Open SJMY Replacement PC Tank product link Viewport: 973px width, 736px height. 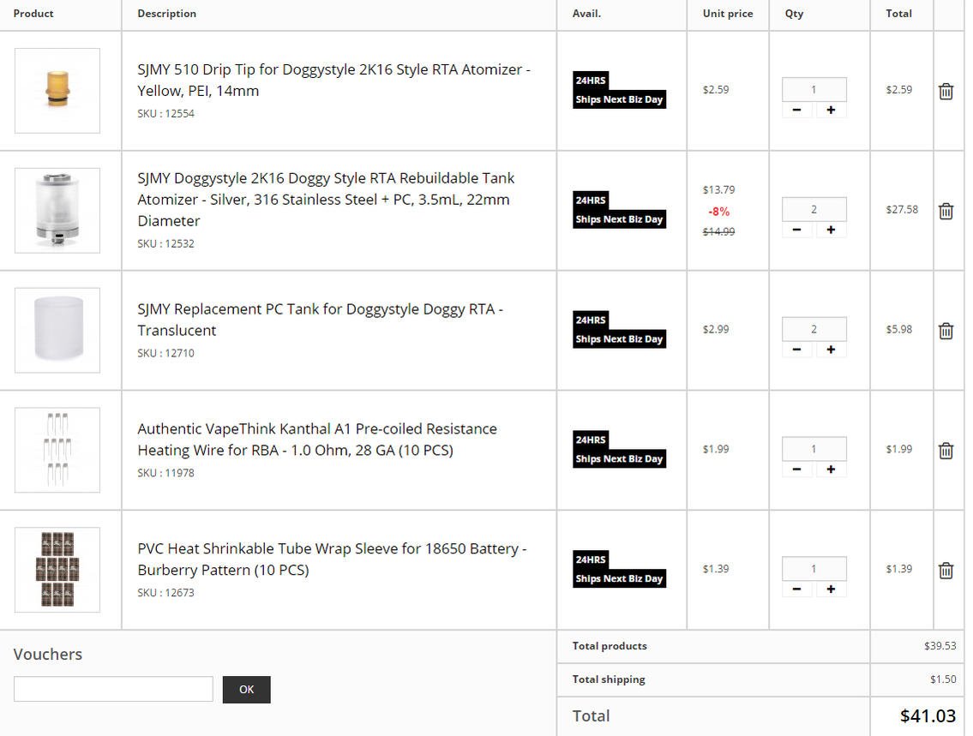coord(321,320)
